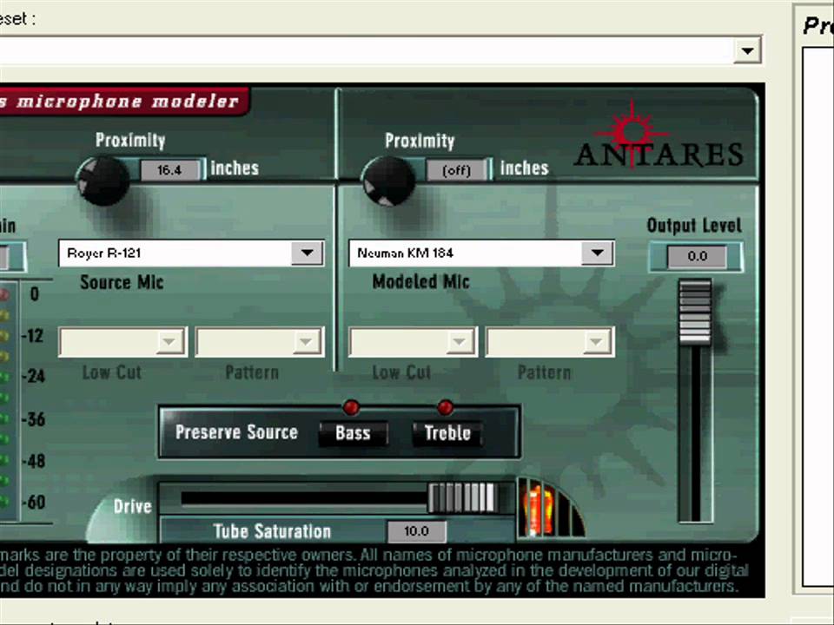The height and width of the screenshot is (625, 834).
Task: Open the Neuman KM 184 modeled mic dropdown
Action: 598,253
